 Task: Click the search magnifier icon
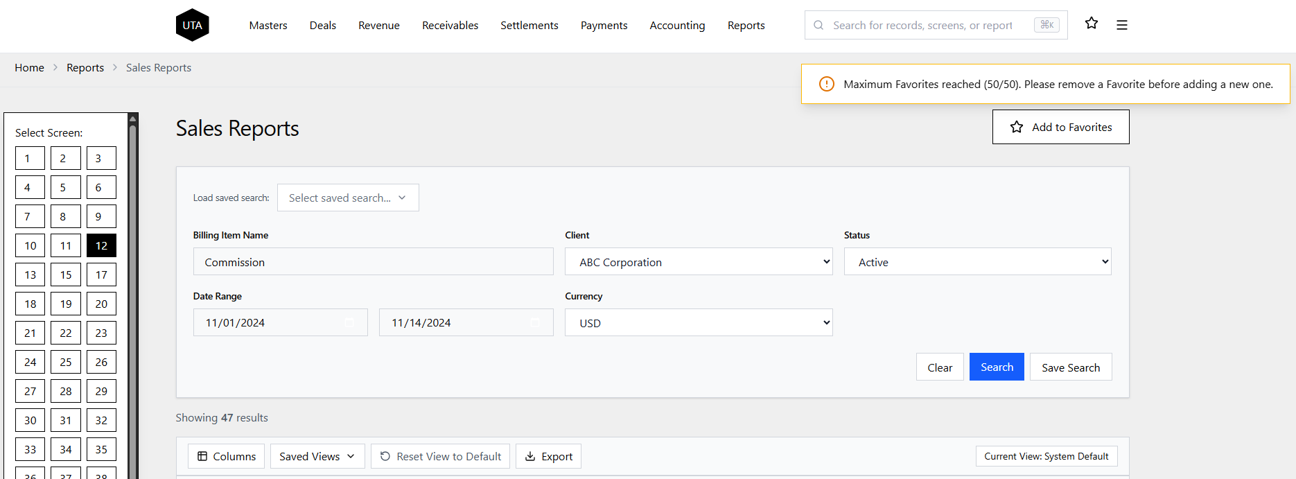[x=818, y=26]
